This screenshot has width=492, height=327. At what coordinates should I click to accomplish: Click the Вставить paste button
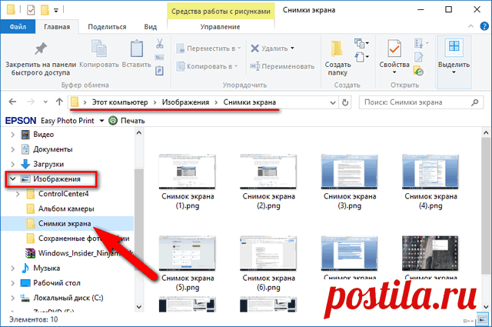[x=137, y=54]
